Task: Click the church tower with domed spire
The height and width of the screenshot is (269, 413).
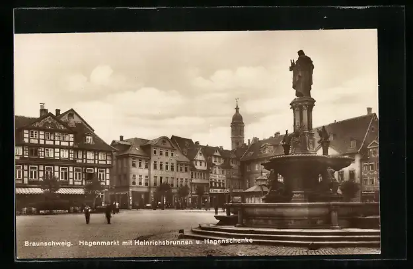Action: click(x=237, y=124)
